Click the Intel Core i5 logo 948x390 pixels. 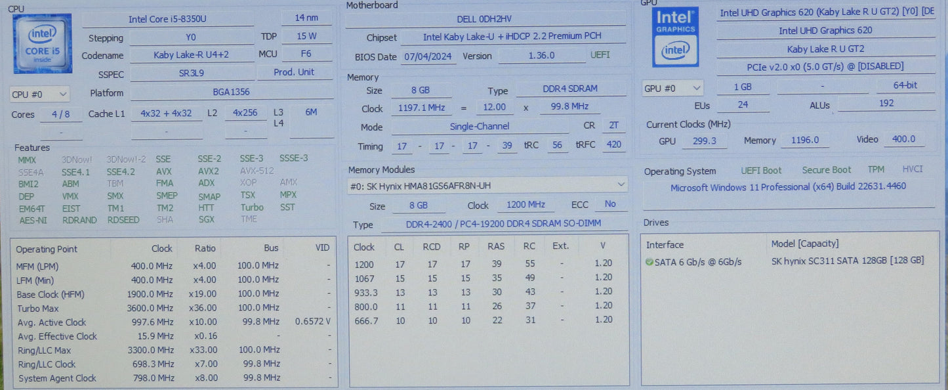43,43
